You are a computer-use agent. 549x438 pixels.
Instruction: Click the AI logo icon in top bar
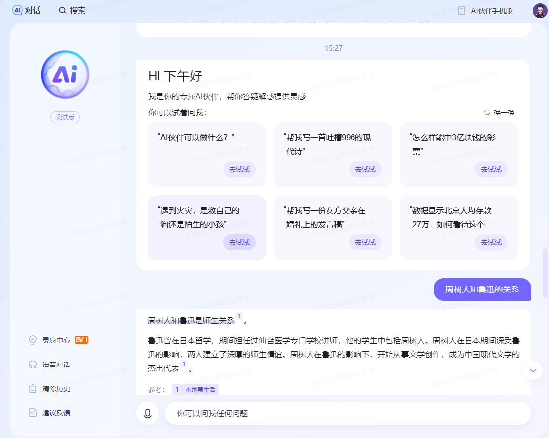click(x=17, y=10)
